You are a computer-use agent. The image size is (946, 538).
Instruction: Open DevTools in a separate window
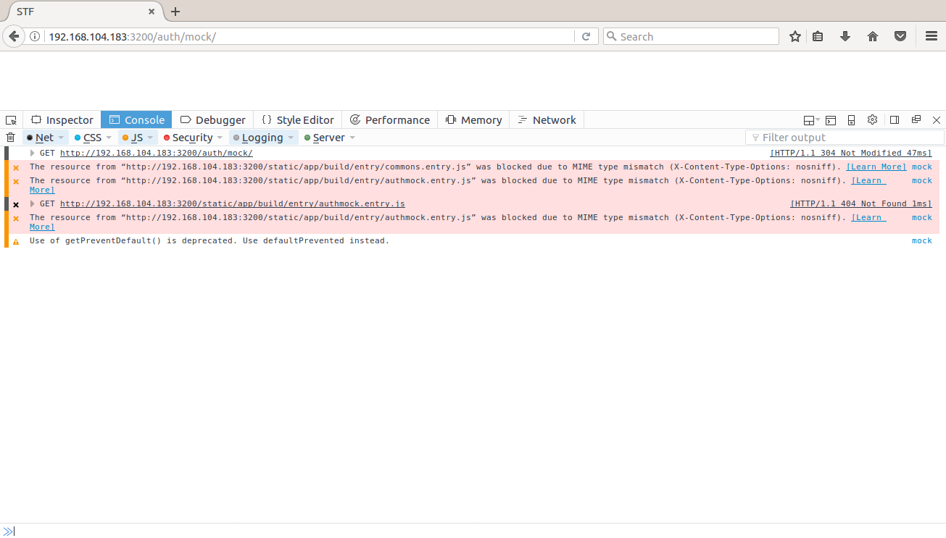pyautogui.click(x=916, y=119)
